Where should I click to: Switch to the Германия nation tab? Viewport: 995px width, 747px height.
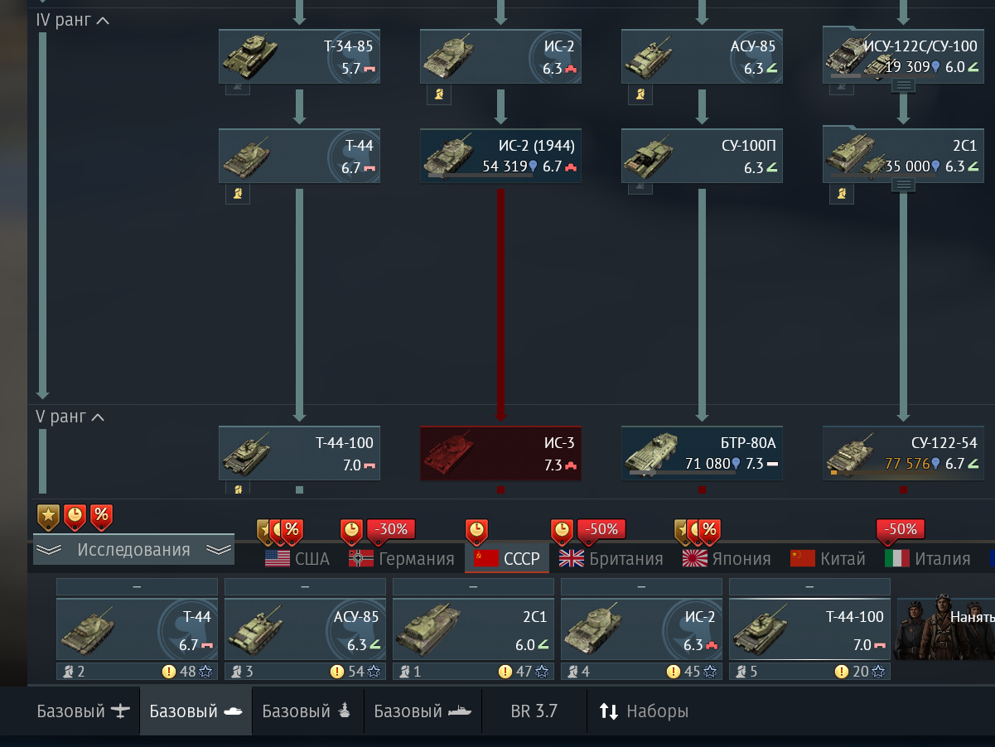coord(402,558)
